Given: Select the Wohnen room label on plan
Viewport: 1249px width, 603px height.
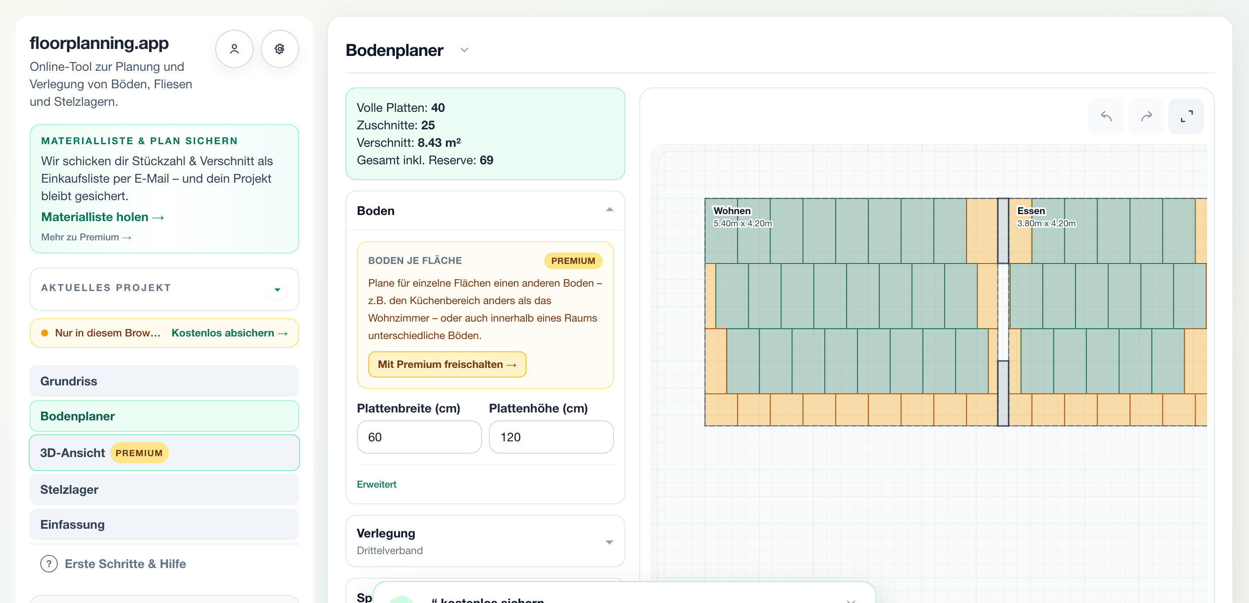Looking at the screenshot, I should tap(732, 211).
